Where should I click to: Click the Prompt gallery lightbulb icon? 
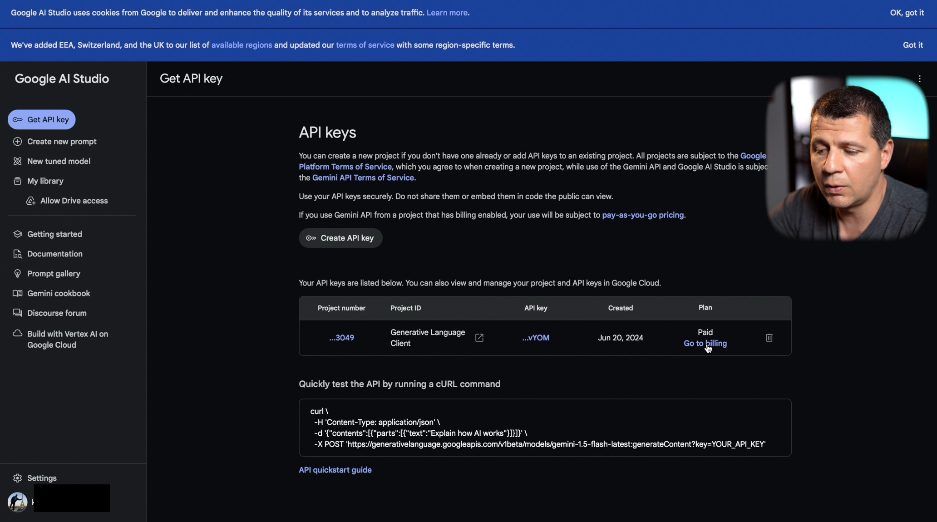[17, 274]
